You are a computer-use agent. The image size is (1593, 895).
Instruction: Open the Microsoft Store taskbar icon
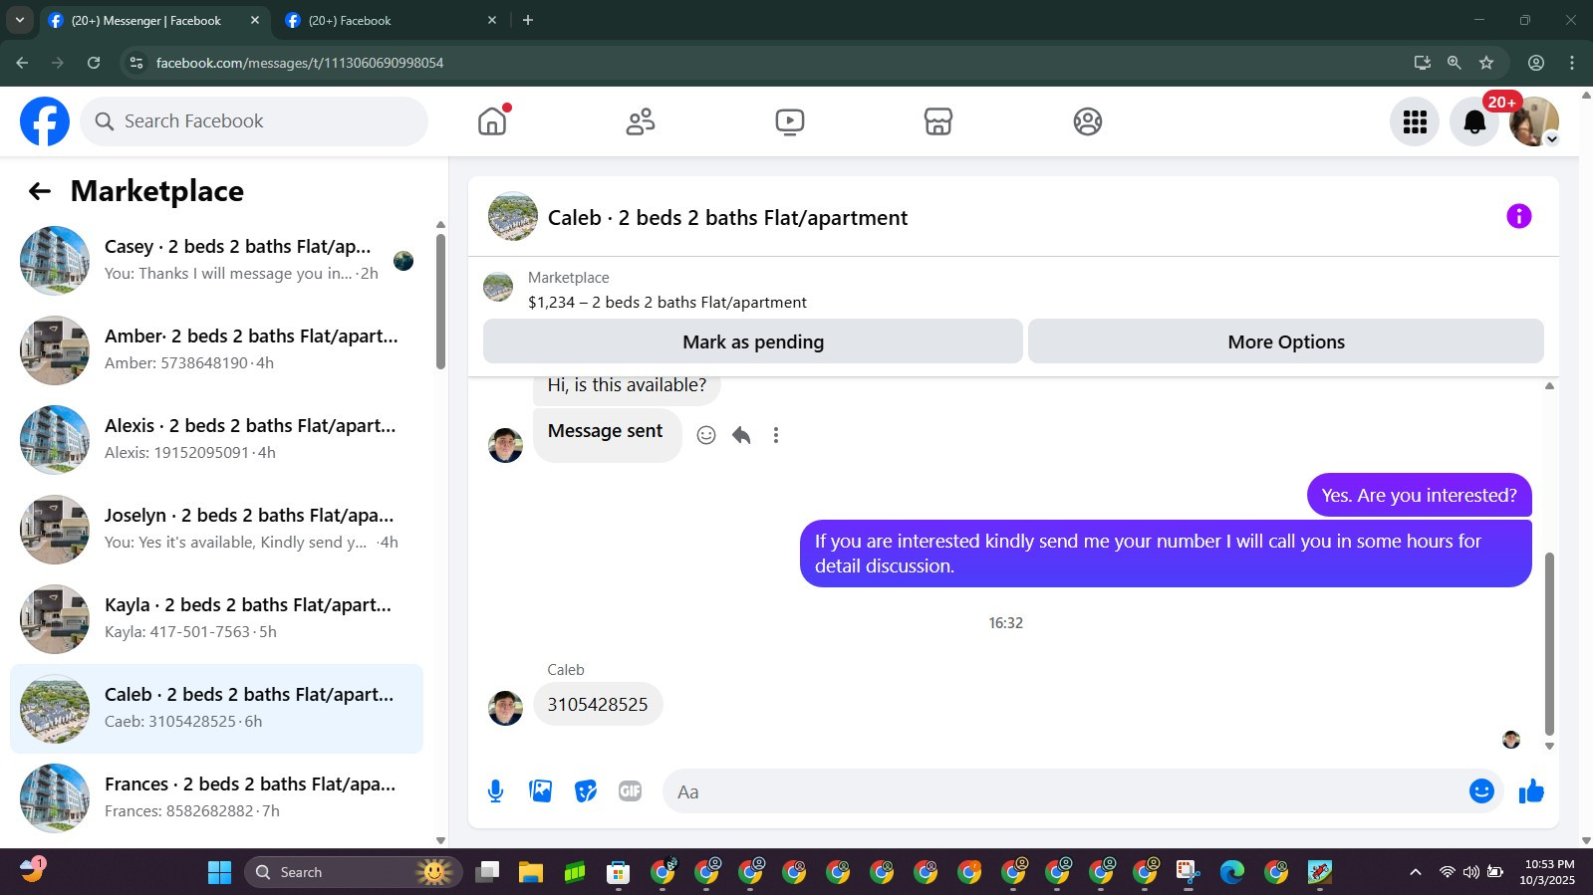[618, 872]
